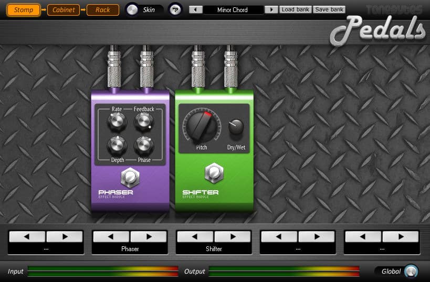Select next effect in Phaser slot
Screen dimensions: 430x282
(x=149, y=236)
